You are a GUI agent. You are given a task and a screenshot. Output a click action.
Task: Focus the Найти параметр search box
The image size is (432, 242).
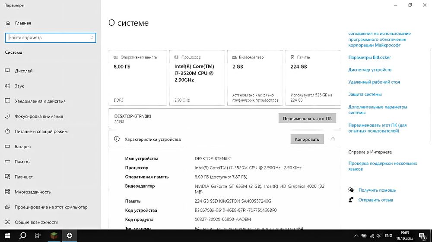coord(51,37)
